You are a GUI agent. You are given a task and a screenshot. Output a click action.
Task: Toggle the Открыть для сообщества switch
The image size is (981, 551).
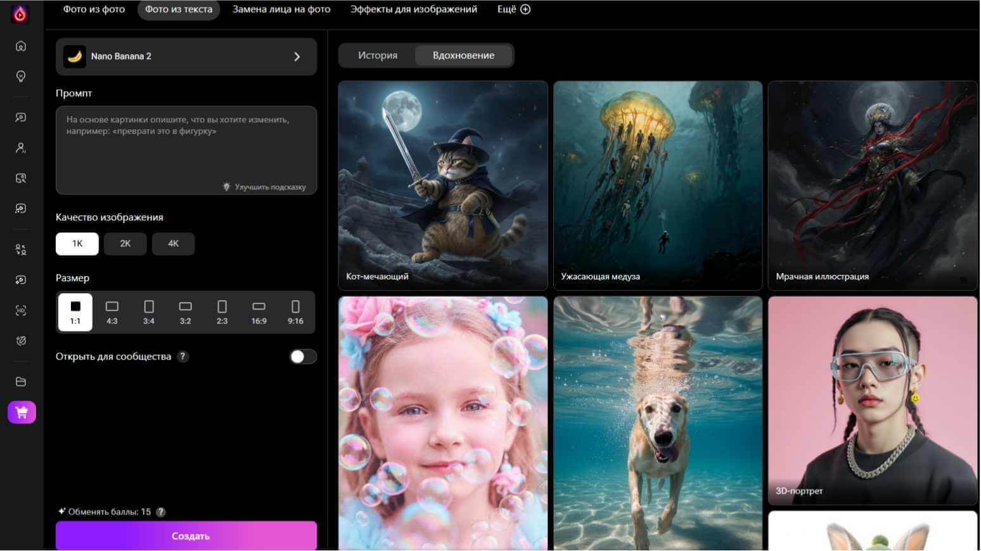pos(302,357)
